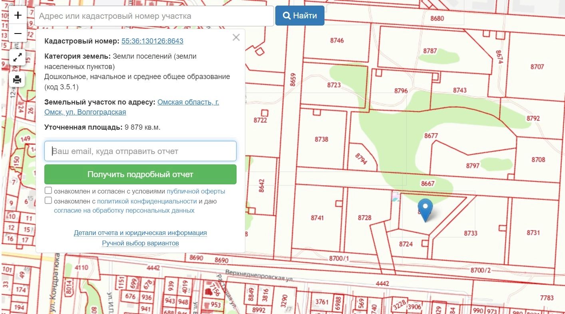565x314 pixels.
Task: Select parcel 8738 on the map
Action: [x=321, y=139]
